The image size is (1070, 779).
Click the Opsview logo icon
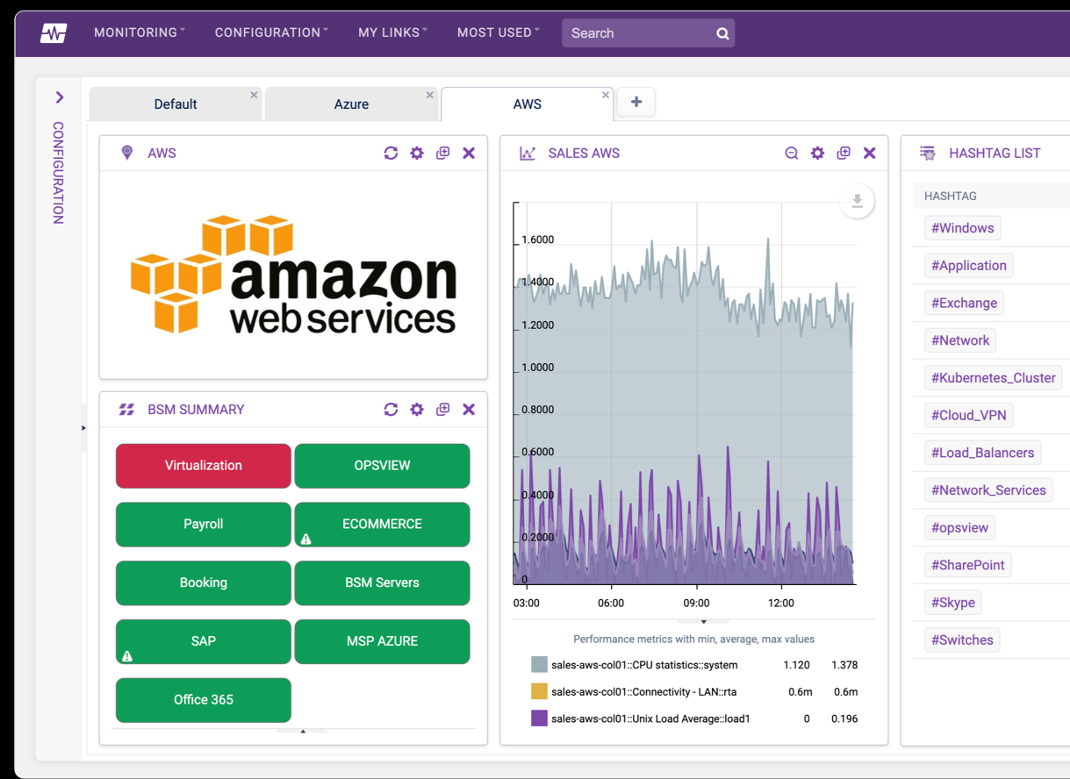click(54, 33)
